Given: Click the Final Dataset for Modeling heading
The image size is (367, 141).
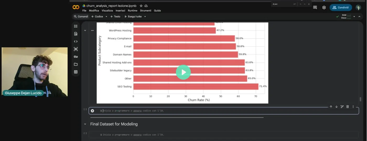Looking at the screenshot, I should [114, 124].
